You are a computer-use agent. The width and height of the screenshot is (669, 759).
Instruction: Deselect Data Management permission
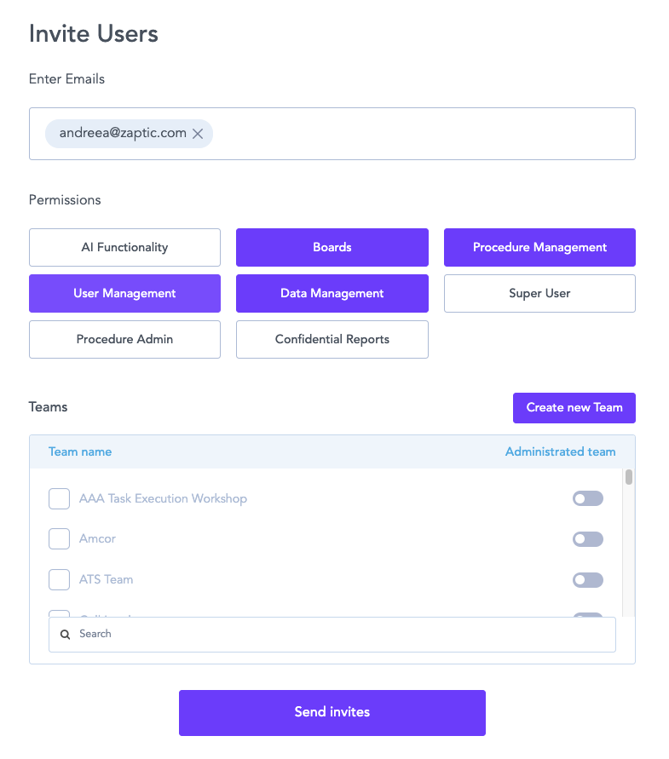click(x=332, y=293)
